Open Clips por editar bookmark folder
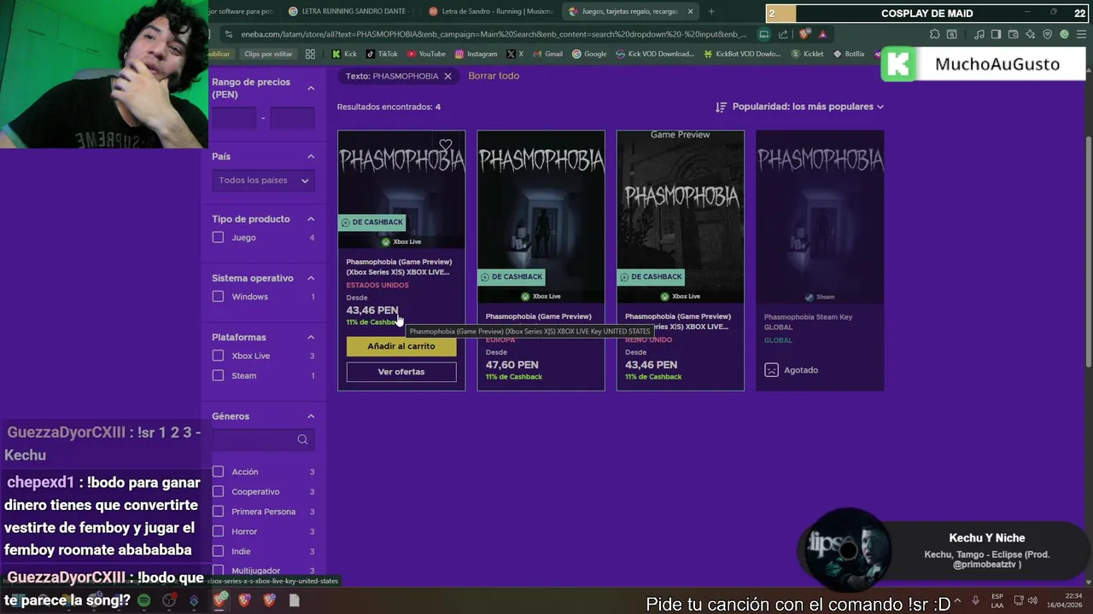This screenshot has height=614, width=1093. click(267, 54)
